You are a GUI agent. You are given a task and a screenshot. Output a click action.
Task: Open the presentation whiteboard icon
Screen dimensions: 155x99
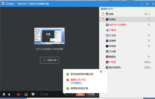(33, 94)
